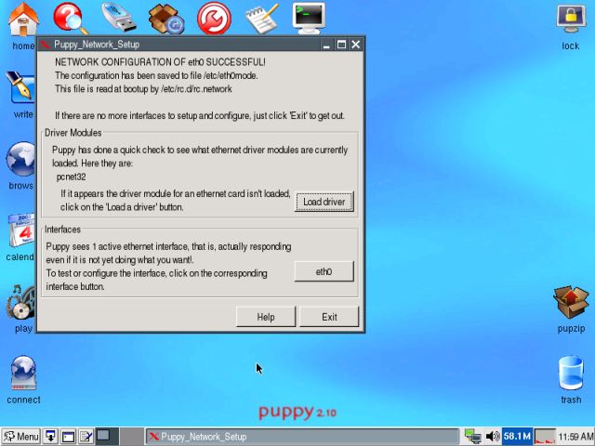Open the home desktop icon
Screen dimensions: 595x446
(23, 19)
